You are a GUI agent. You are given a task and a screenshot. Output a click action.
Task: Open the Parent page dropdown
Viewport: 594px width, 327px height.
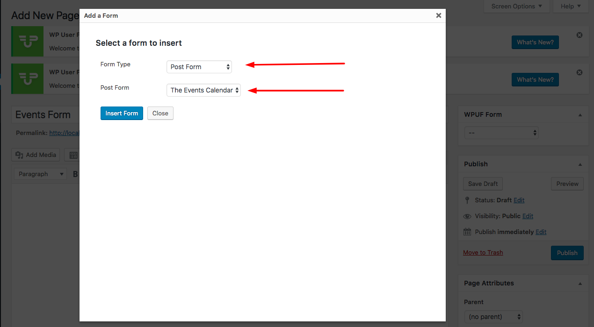point(493,316)
